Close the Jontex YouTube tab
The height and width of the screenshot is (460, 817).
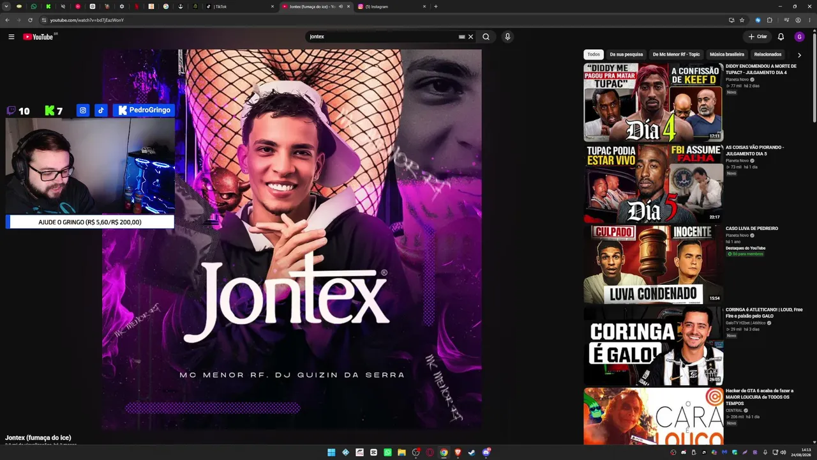pyautogui.click(x=349, y=6)
